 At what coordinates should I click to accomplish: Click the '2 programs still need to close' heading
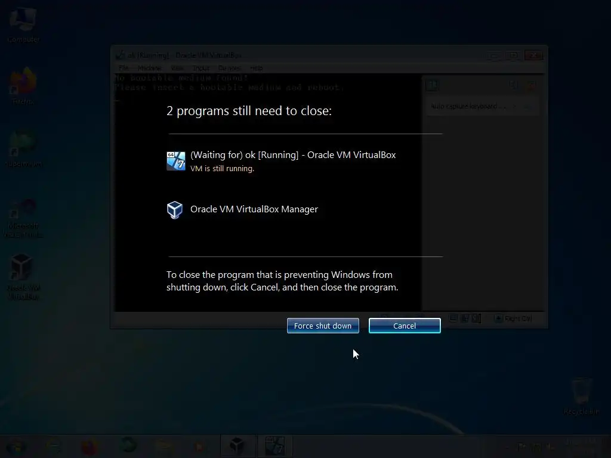pos(249,111)
